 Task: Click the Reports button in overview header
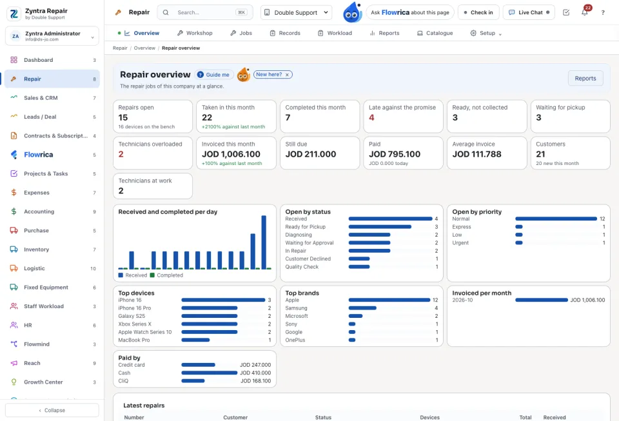coord(585,79)
